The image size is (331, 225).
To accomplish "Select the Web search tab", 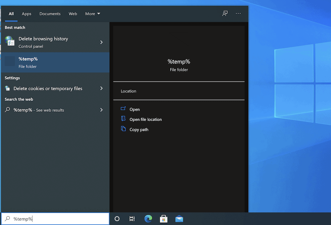I will tap(73, 14).
